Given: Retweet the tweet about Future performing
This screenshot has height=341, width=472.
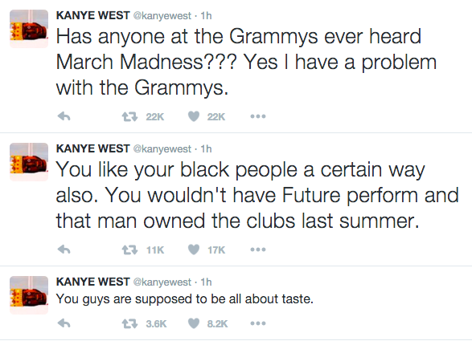Looking at the screenshot, I should (x=129, y=250).
